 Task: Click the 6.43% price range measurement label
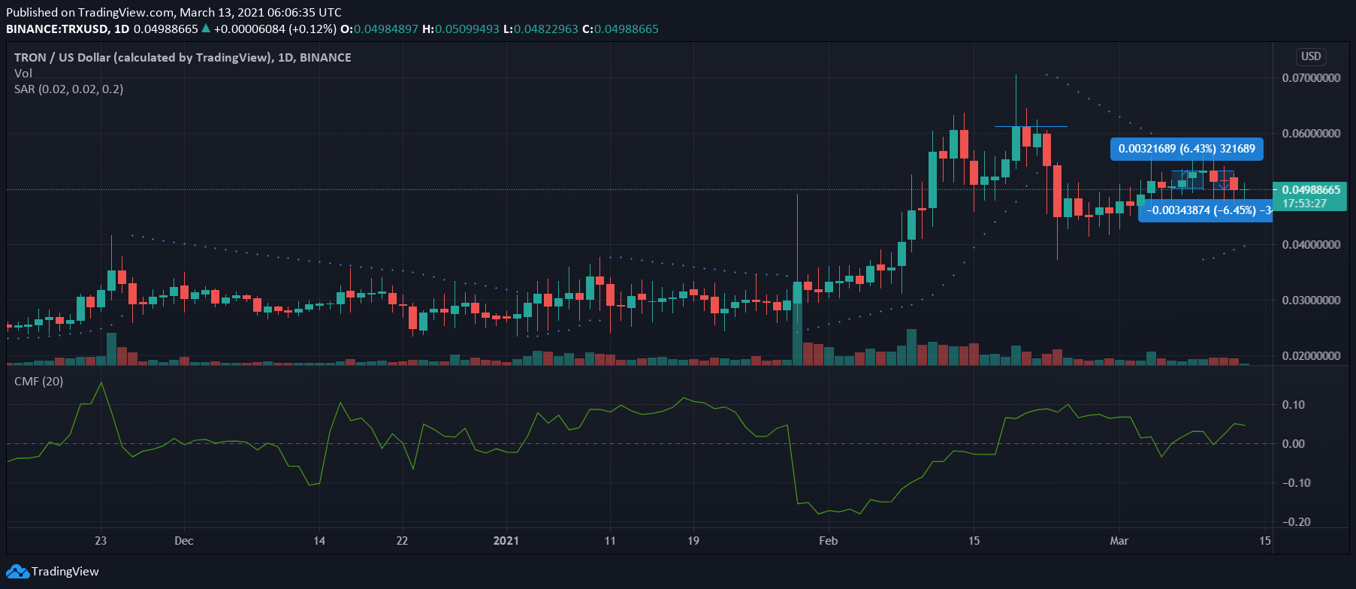1187,149
